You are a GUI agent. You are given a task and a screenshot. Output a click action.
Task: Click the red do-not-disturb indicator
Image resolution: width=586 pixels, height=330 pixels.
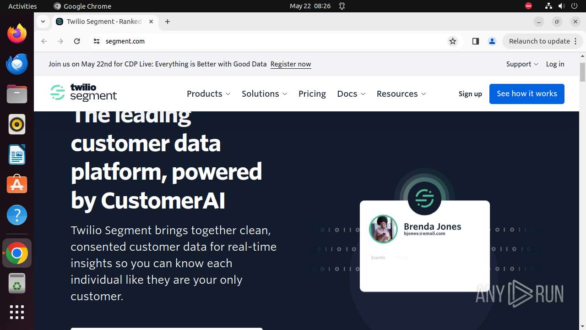pos(528,6)
